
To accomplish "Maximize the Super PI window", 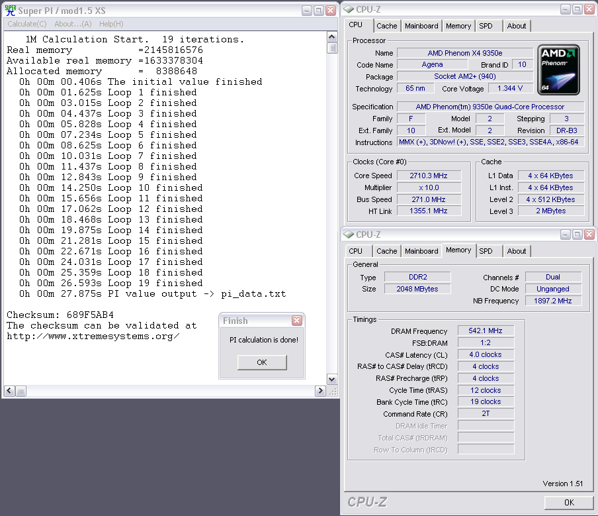I will [x=318, y=11].
